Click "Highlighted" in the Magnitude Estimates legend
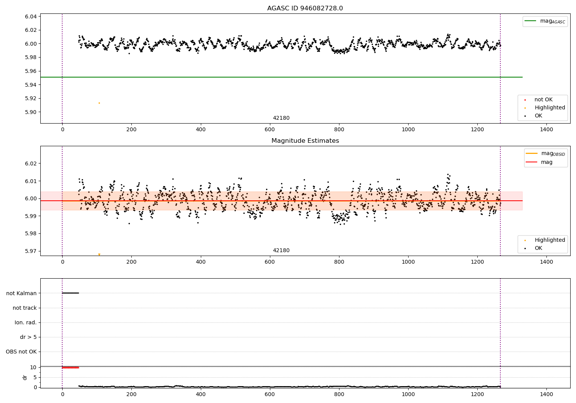This screenshot has width=576, height=403. pos(550,240)
